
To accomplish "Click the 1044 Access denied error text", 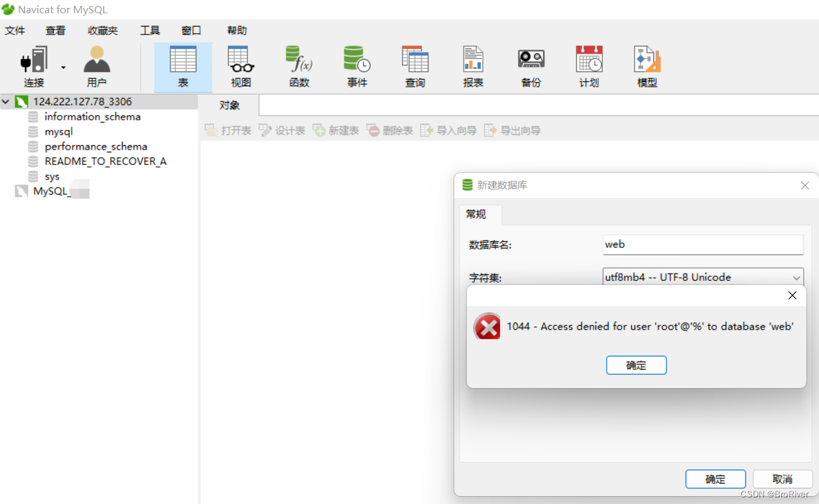I will [650, 327].
